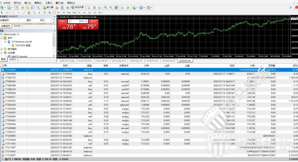Expand the 技术指标 tree node
This screenshot has height=162, width=298.
click(x=2, y=49)
